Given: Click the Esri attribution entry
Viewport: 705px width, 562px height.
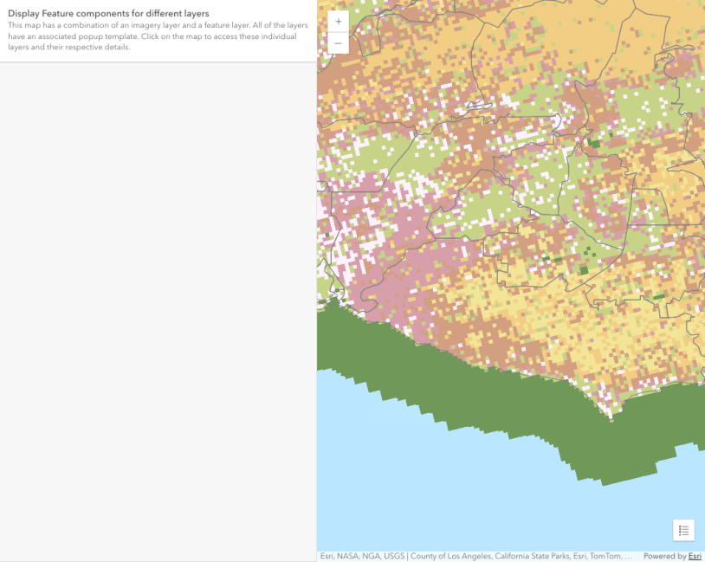Looking at the screenshot, I should pos(327,556).
